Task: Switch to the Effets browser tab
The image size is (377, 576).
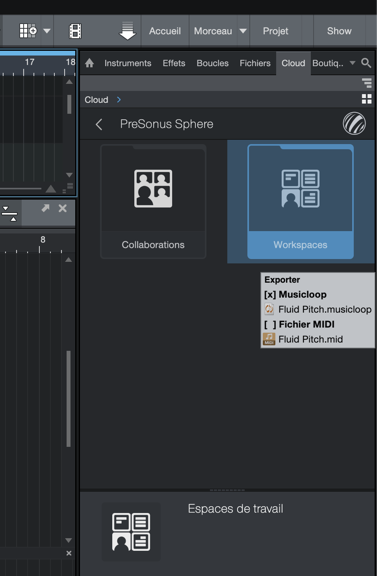Action: point(174,63)
